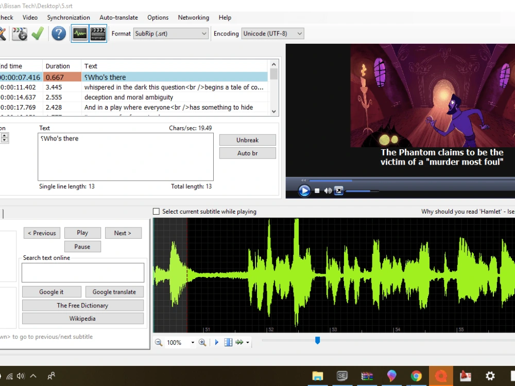Viewport: 515px width, 386px height.
Task: Open Google Chrome from the taskbar
Action: tap(416, 376)
